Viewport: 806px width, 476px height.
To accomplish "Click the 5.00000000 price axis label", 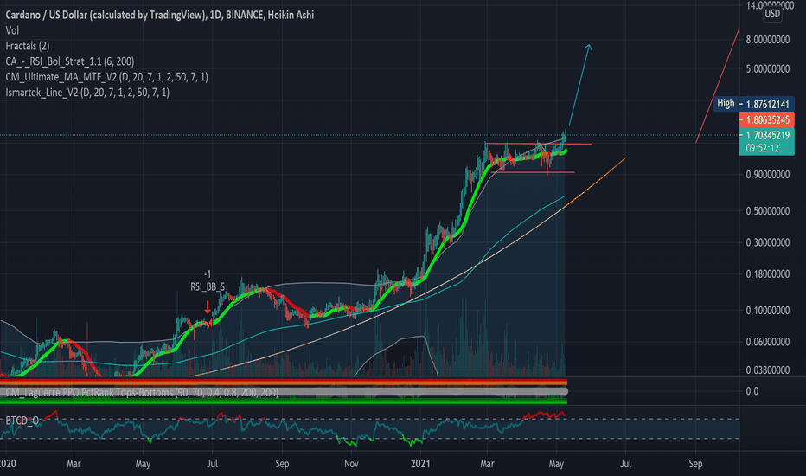I will pyautogui.click(x=767, y=69).
